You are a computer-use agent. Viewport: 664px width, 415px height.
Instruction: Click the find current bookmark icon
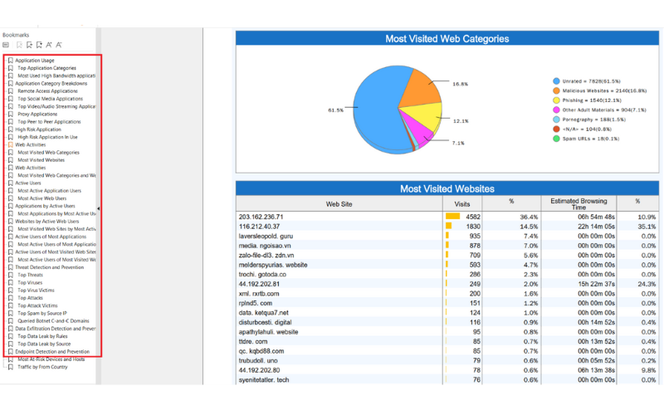click(x=39, y=45)
